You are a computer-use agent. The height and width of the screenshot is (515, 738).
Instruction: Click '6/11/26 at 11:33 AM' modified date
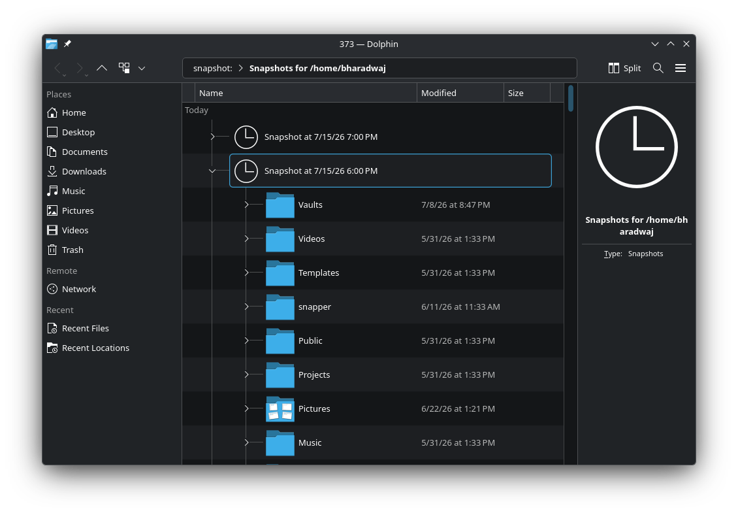(460, 307)
